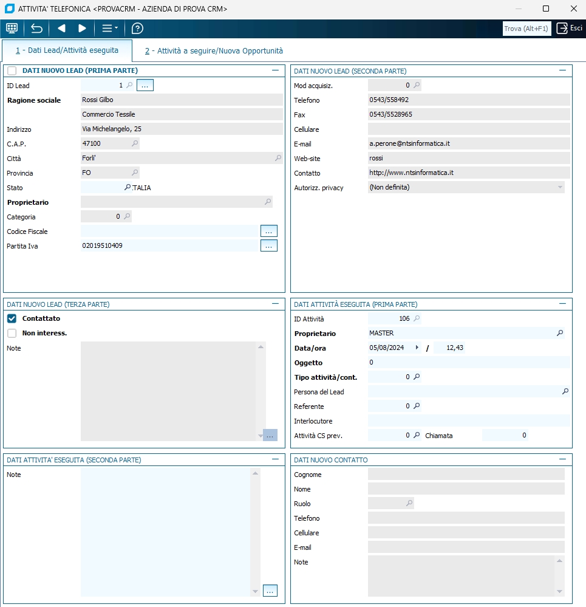The width and height of the screenshot is (586, 607).
Task: Click magnifier lookup next to C.A.P. field
Action: point(133,144)
